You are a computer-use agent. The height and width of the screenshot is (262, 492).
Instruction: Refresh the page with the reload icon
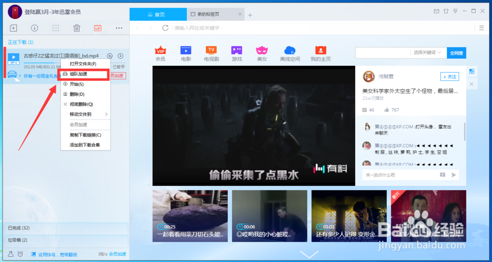click(x=165, y=28)
